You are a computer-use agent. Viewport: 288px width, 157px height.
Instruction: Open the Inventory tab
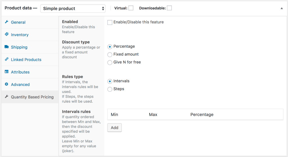(20, 35)
